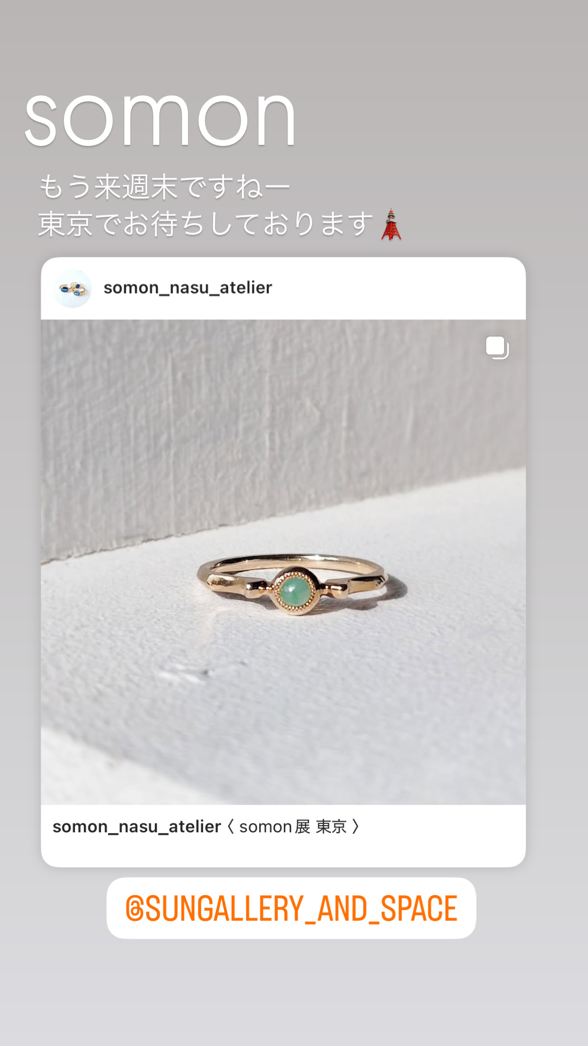The image size is (588, 1046).
Task: Open the @SUNGALLERY_AND_SPACE mention sticker
Action: pos(291,908)
